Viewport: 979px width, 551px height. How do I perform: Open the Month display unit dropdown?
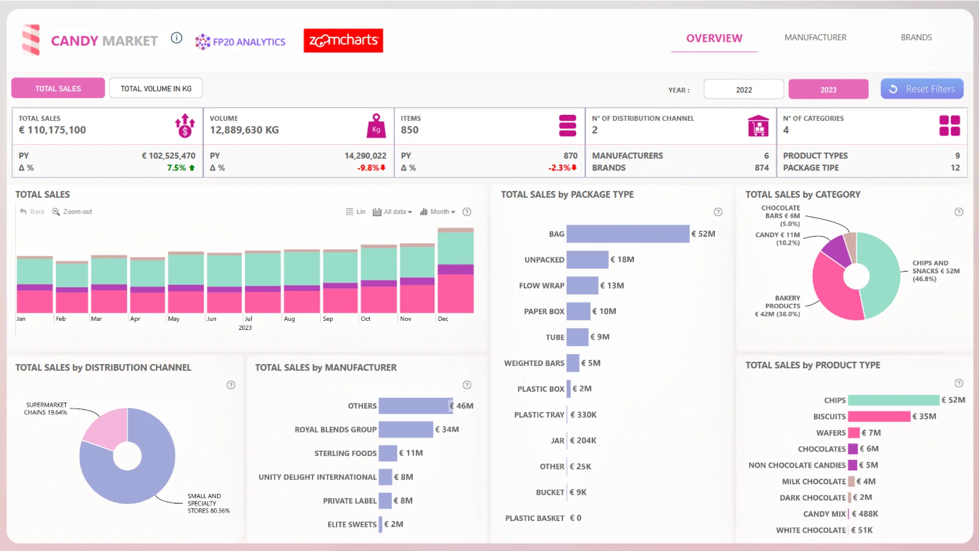(x=437, y=211)
